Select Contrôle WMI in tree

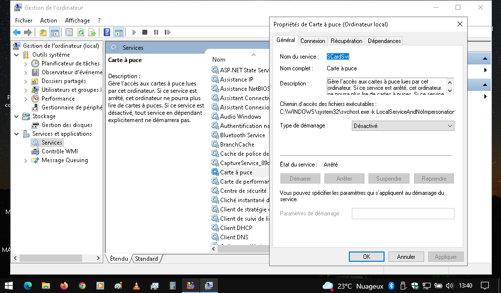pyautogui.click(x=59, y=151)
